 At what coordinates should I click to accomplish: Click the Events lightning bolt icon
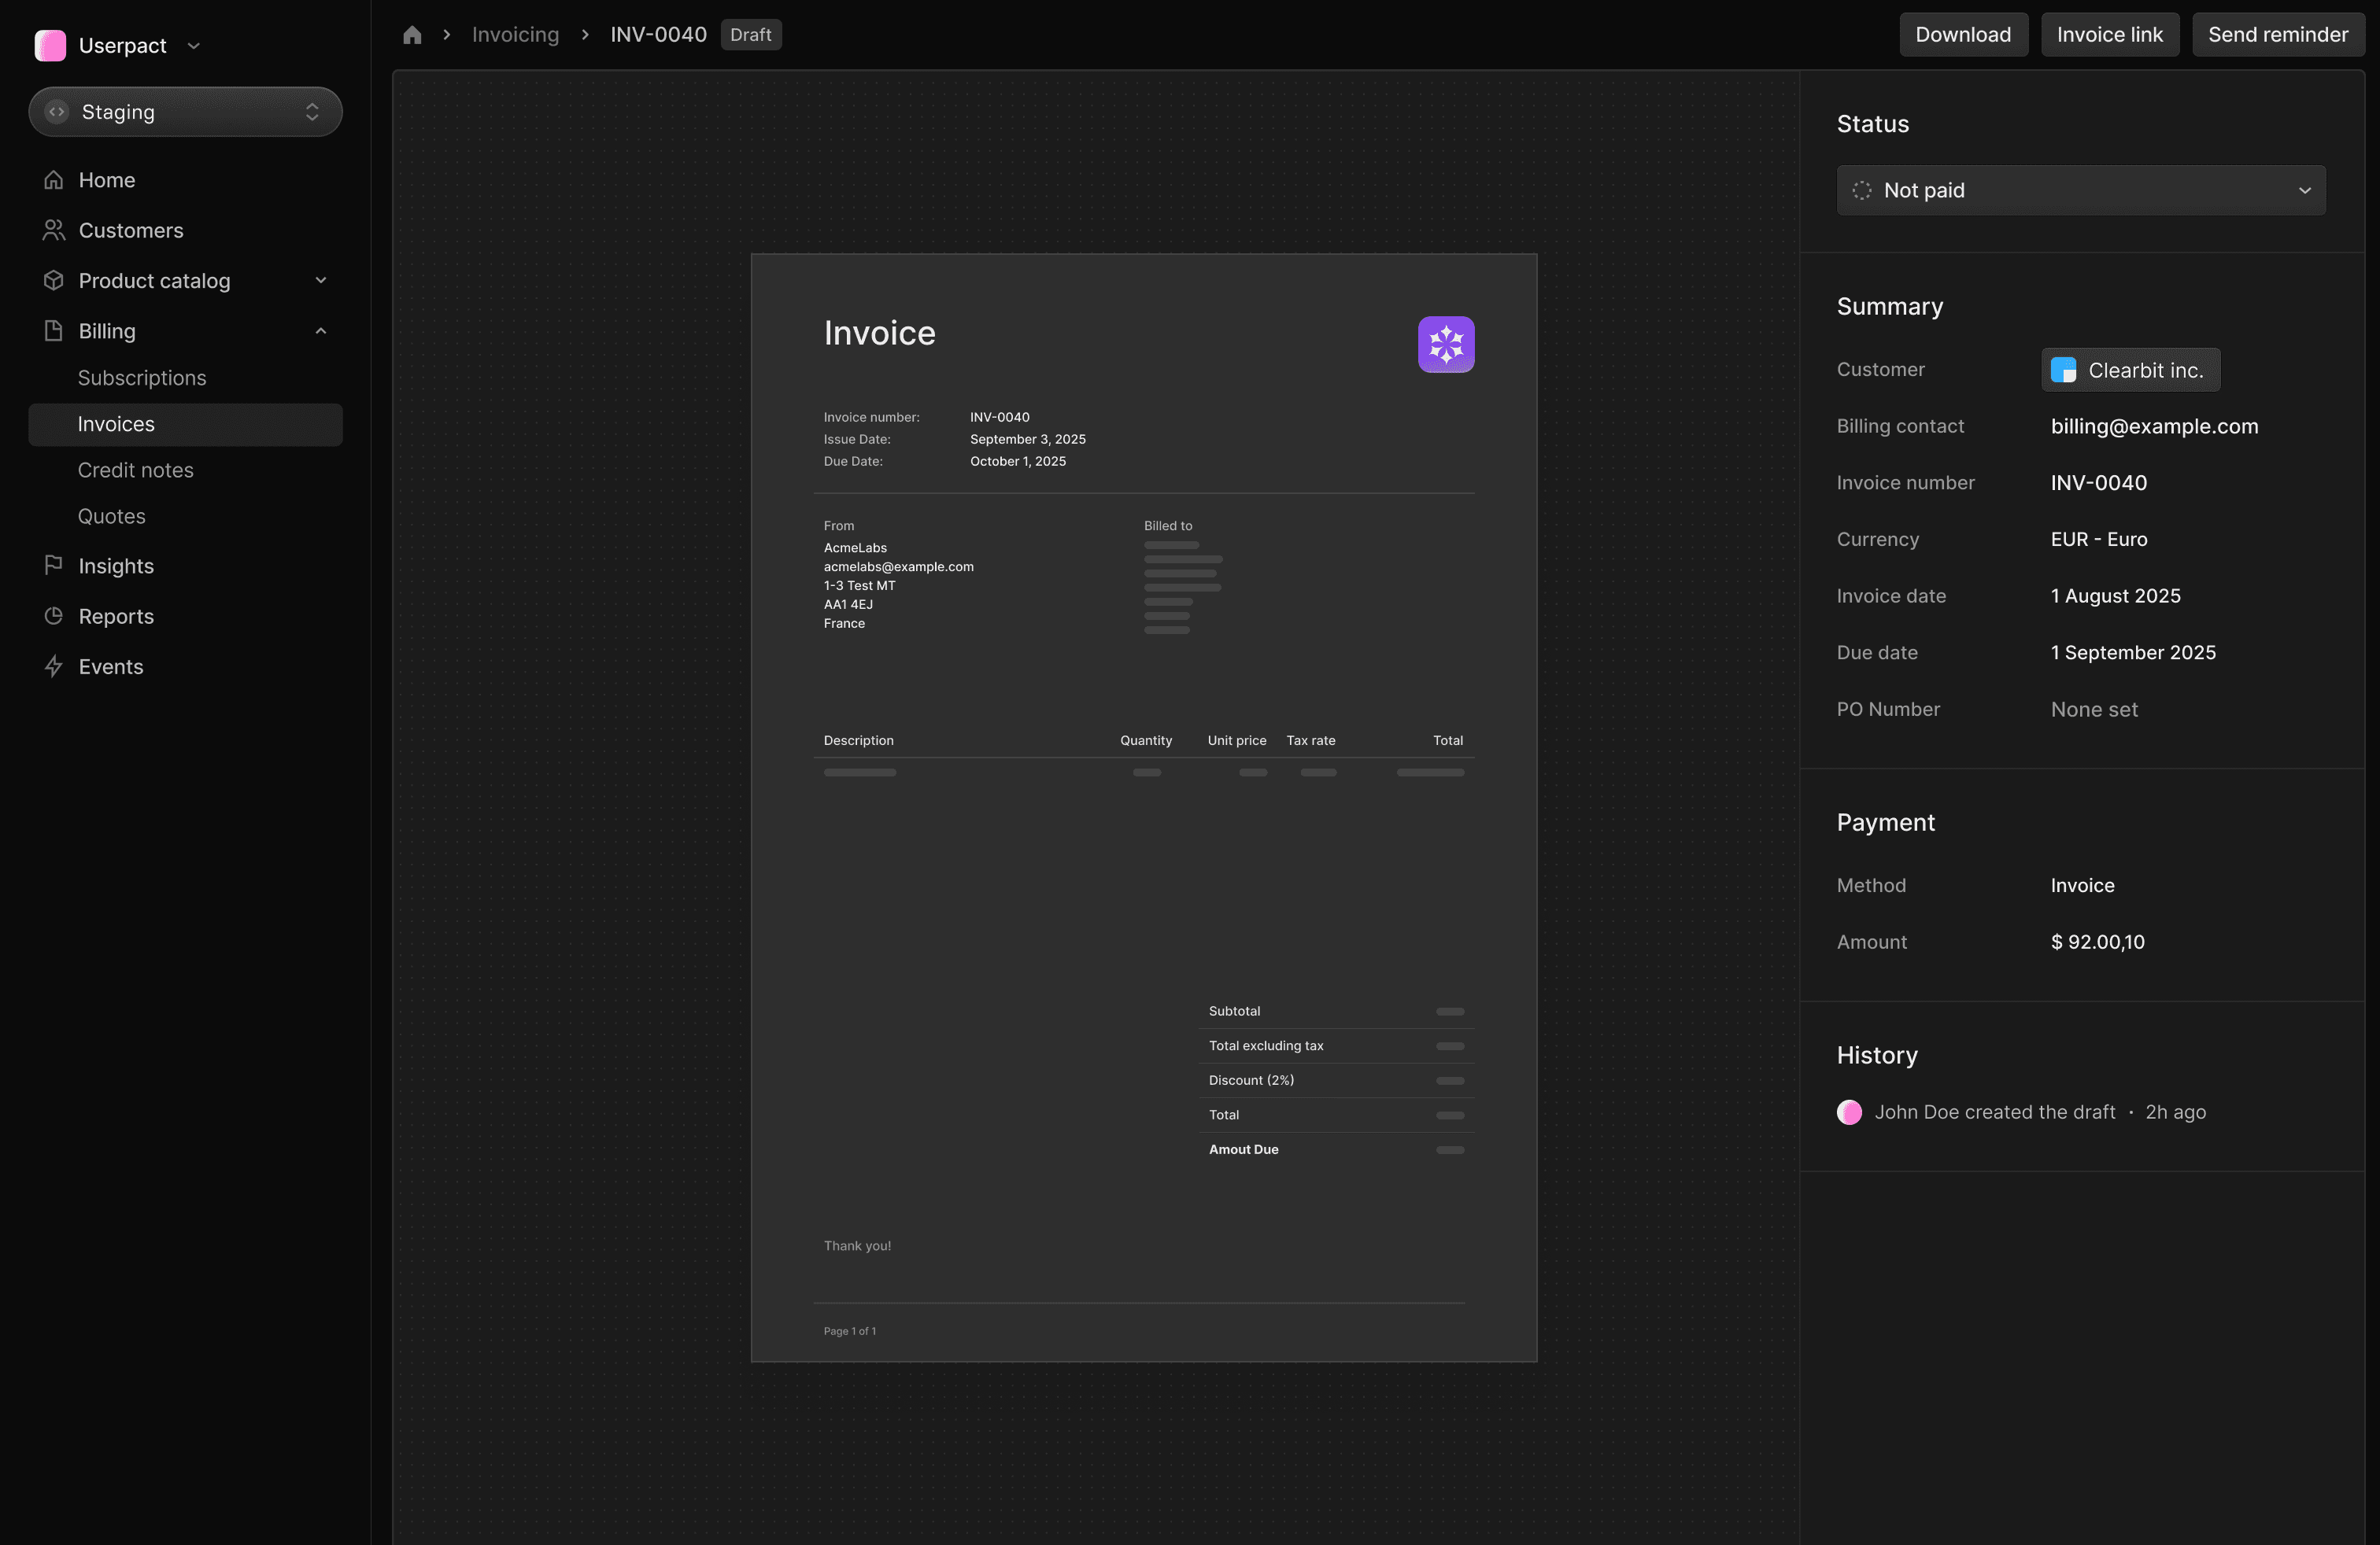(54, 666)
